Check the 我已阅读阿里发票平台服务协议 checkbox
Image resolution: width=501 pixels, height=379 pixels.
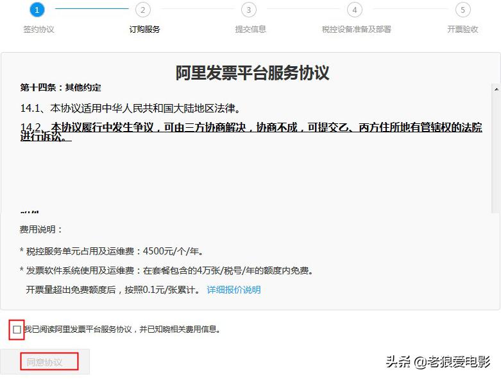(17, 330)
